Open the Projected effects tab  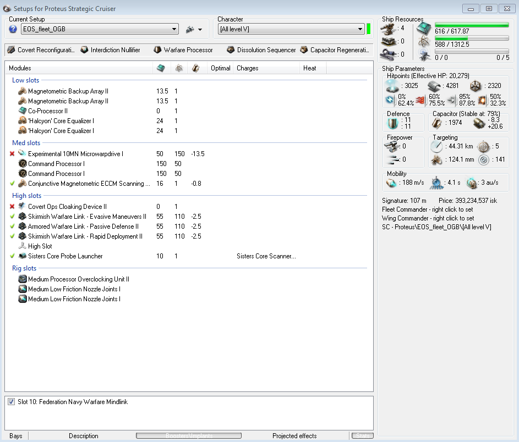(x=294, y=436)
